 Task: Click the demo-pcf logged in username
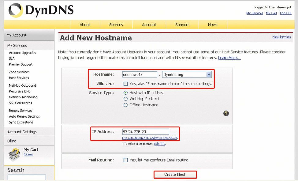point(284,7)
